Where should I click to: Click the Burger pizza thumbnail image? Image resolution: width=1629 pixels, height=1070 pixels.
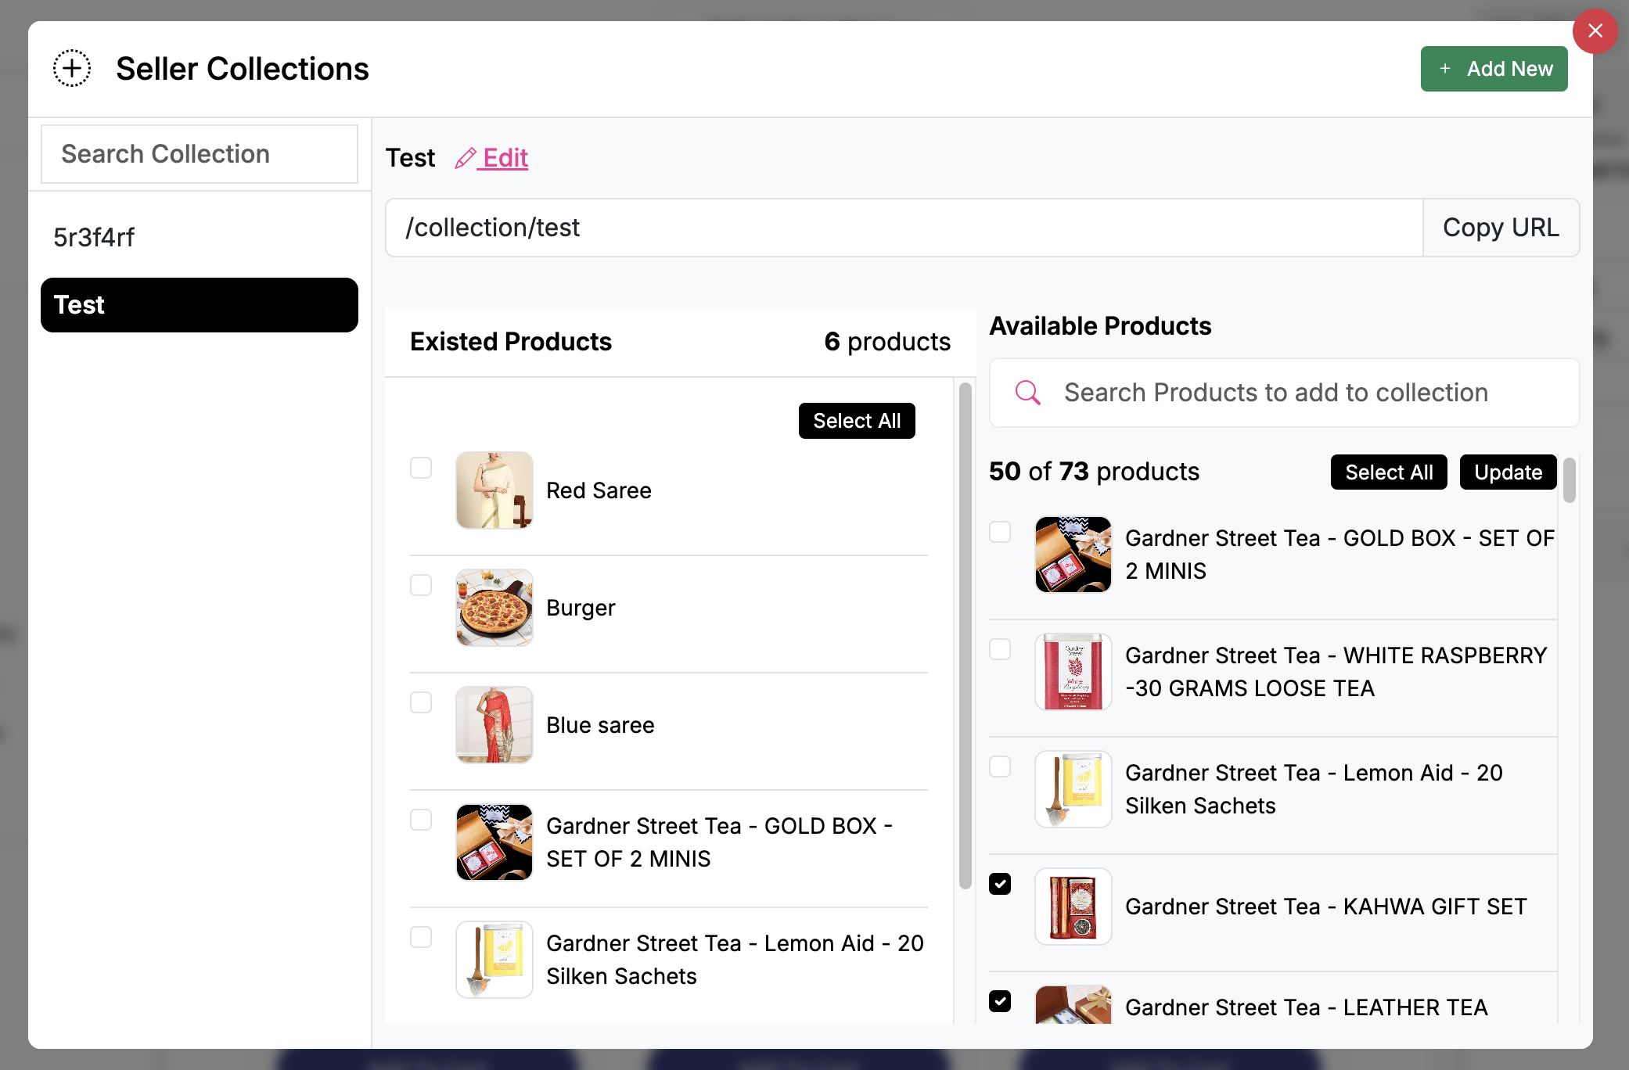click(x=494, y=608)
